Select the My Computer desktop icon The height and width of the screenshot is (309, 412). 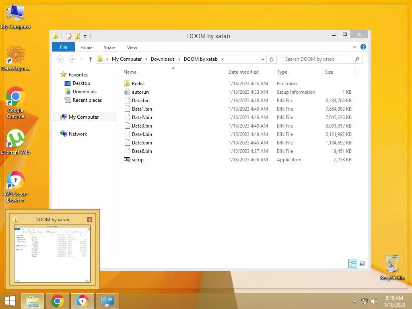click(x=16, y=16)
